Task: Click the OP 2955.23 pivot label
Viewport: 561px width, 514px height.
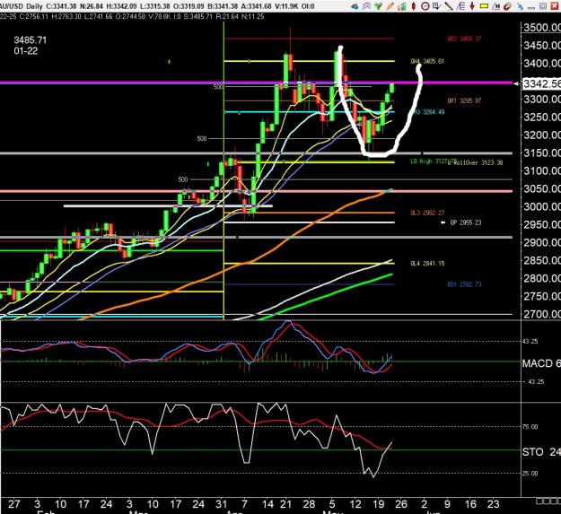Action: pos(466,222)
